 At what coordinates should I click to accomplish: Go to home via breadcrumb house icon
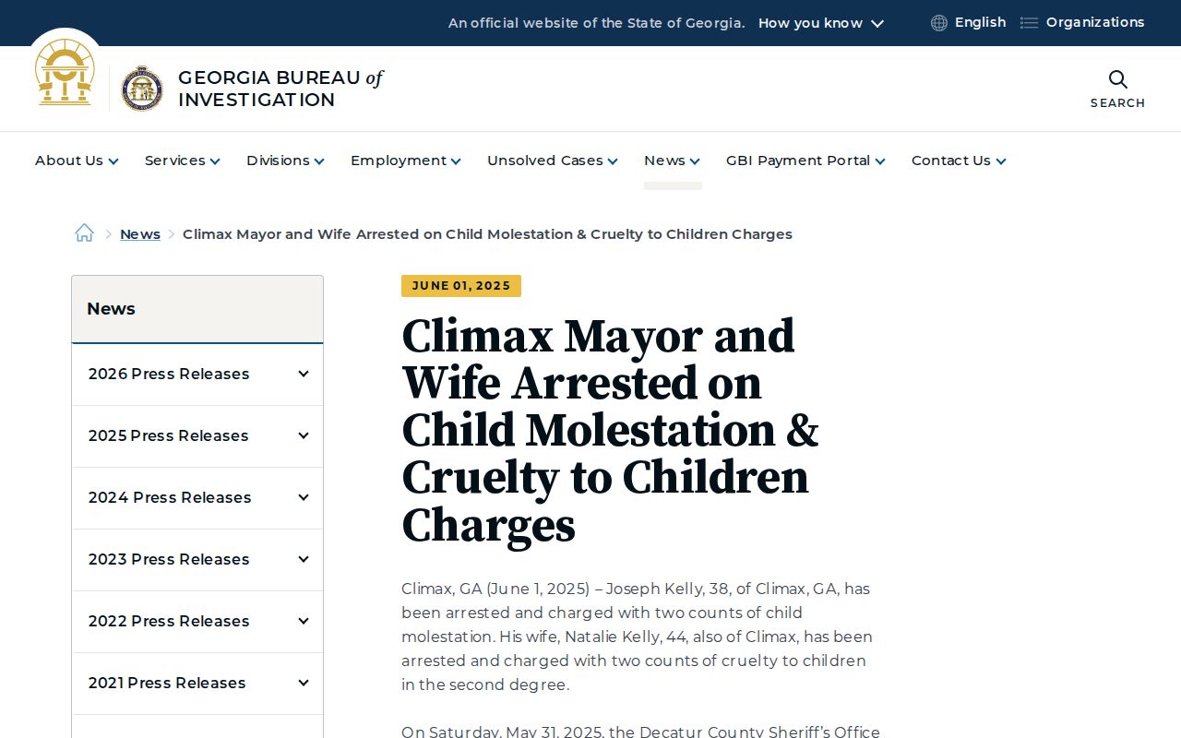(84, 233)
